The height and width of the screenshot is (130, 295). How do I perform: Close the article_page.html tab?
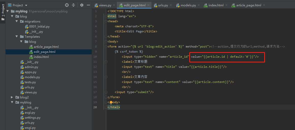264,5
